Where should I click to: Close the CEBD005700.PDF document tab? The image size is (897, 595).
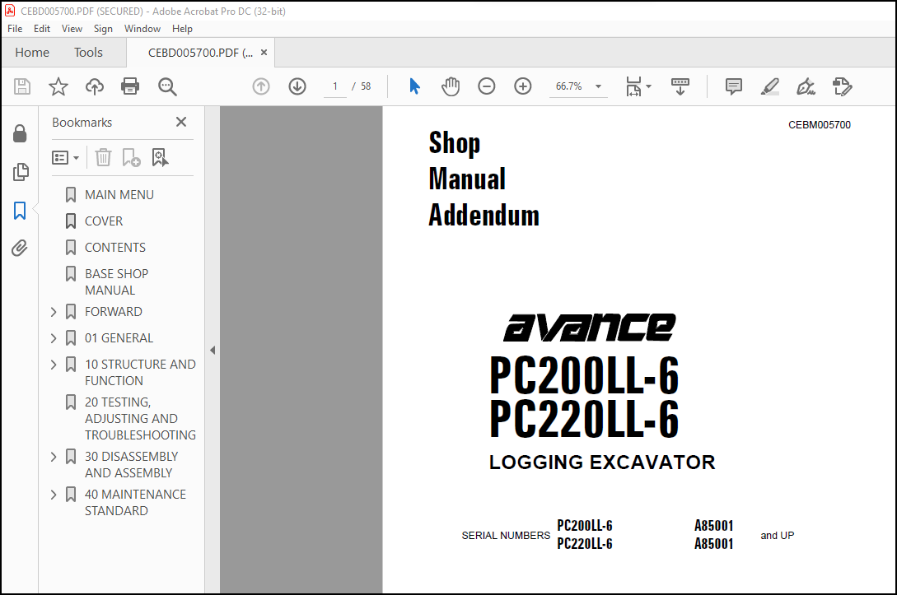(x=264, y=53)
